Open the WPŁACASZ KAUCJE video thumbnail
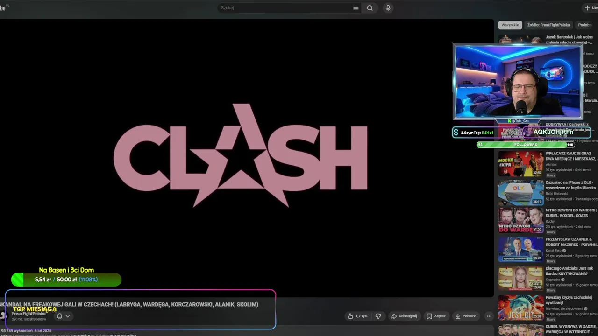 (x=521, y=164)
